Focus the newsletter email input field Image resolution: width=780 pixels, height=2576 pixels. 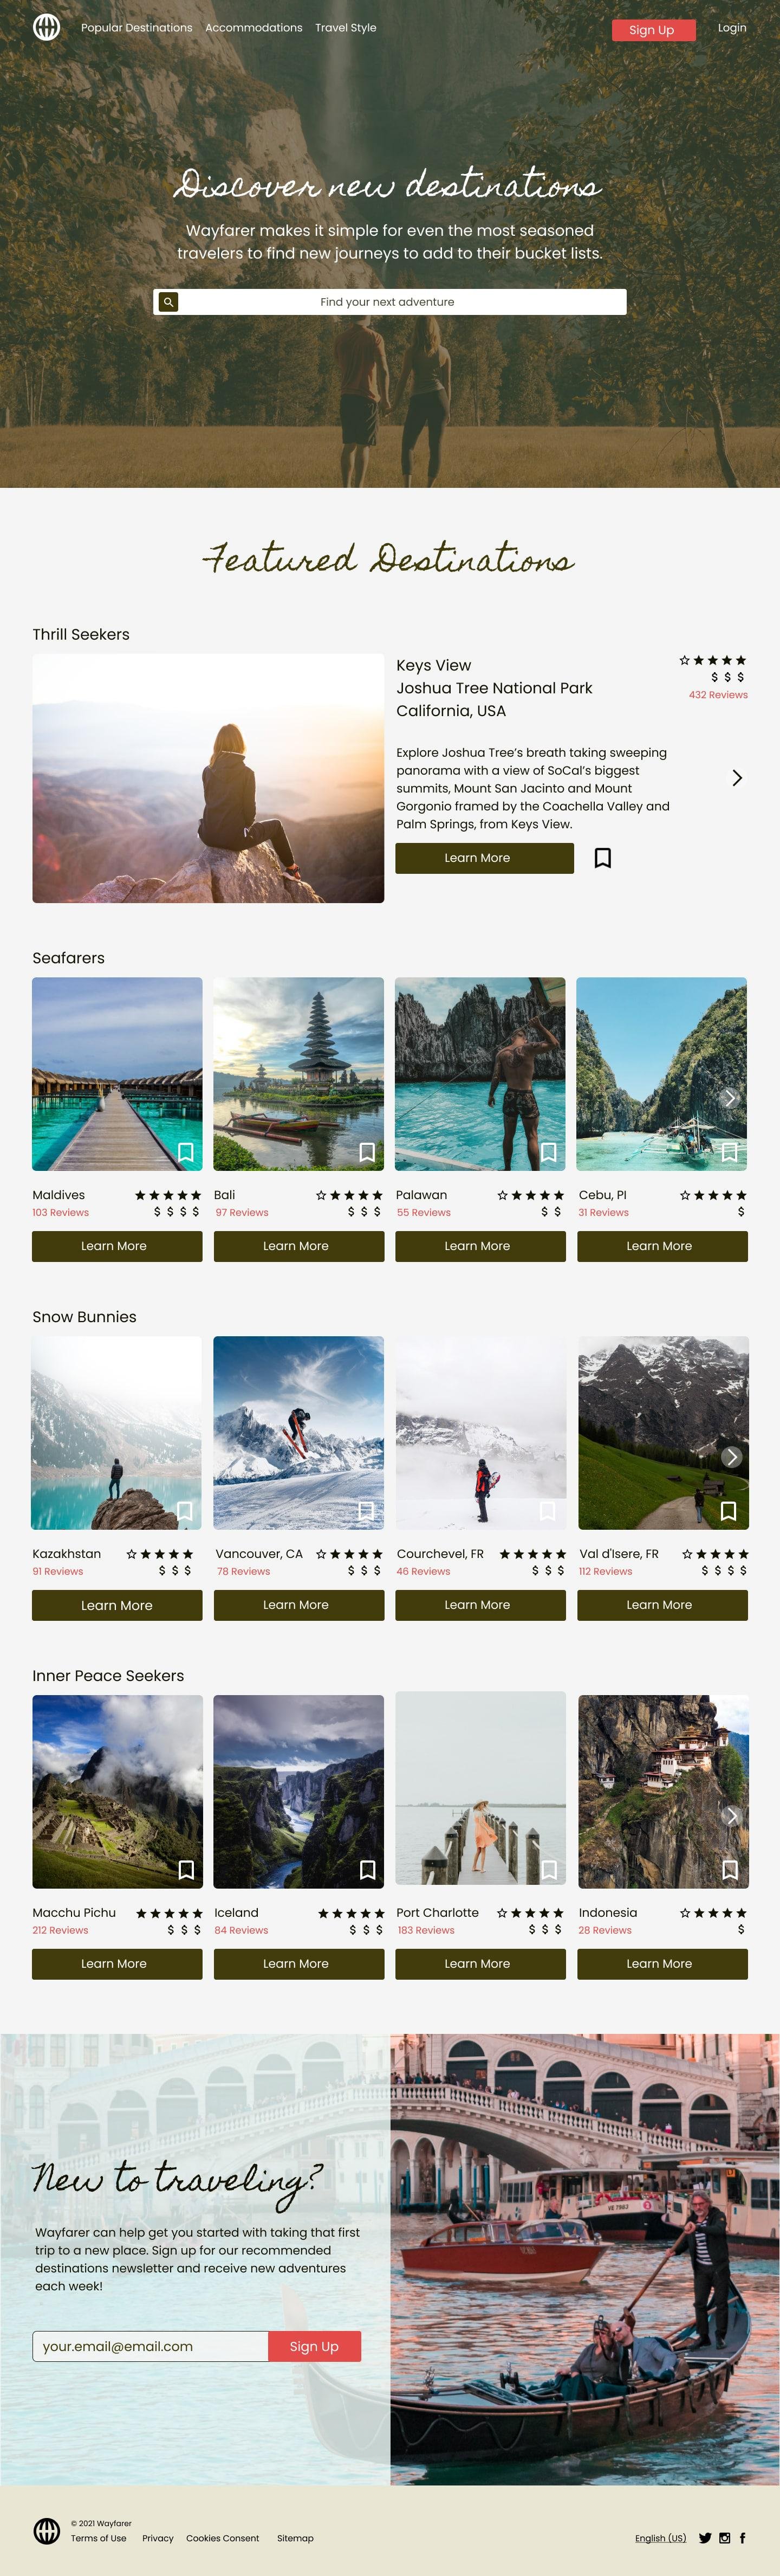coord(151,2346)
